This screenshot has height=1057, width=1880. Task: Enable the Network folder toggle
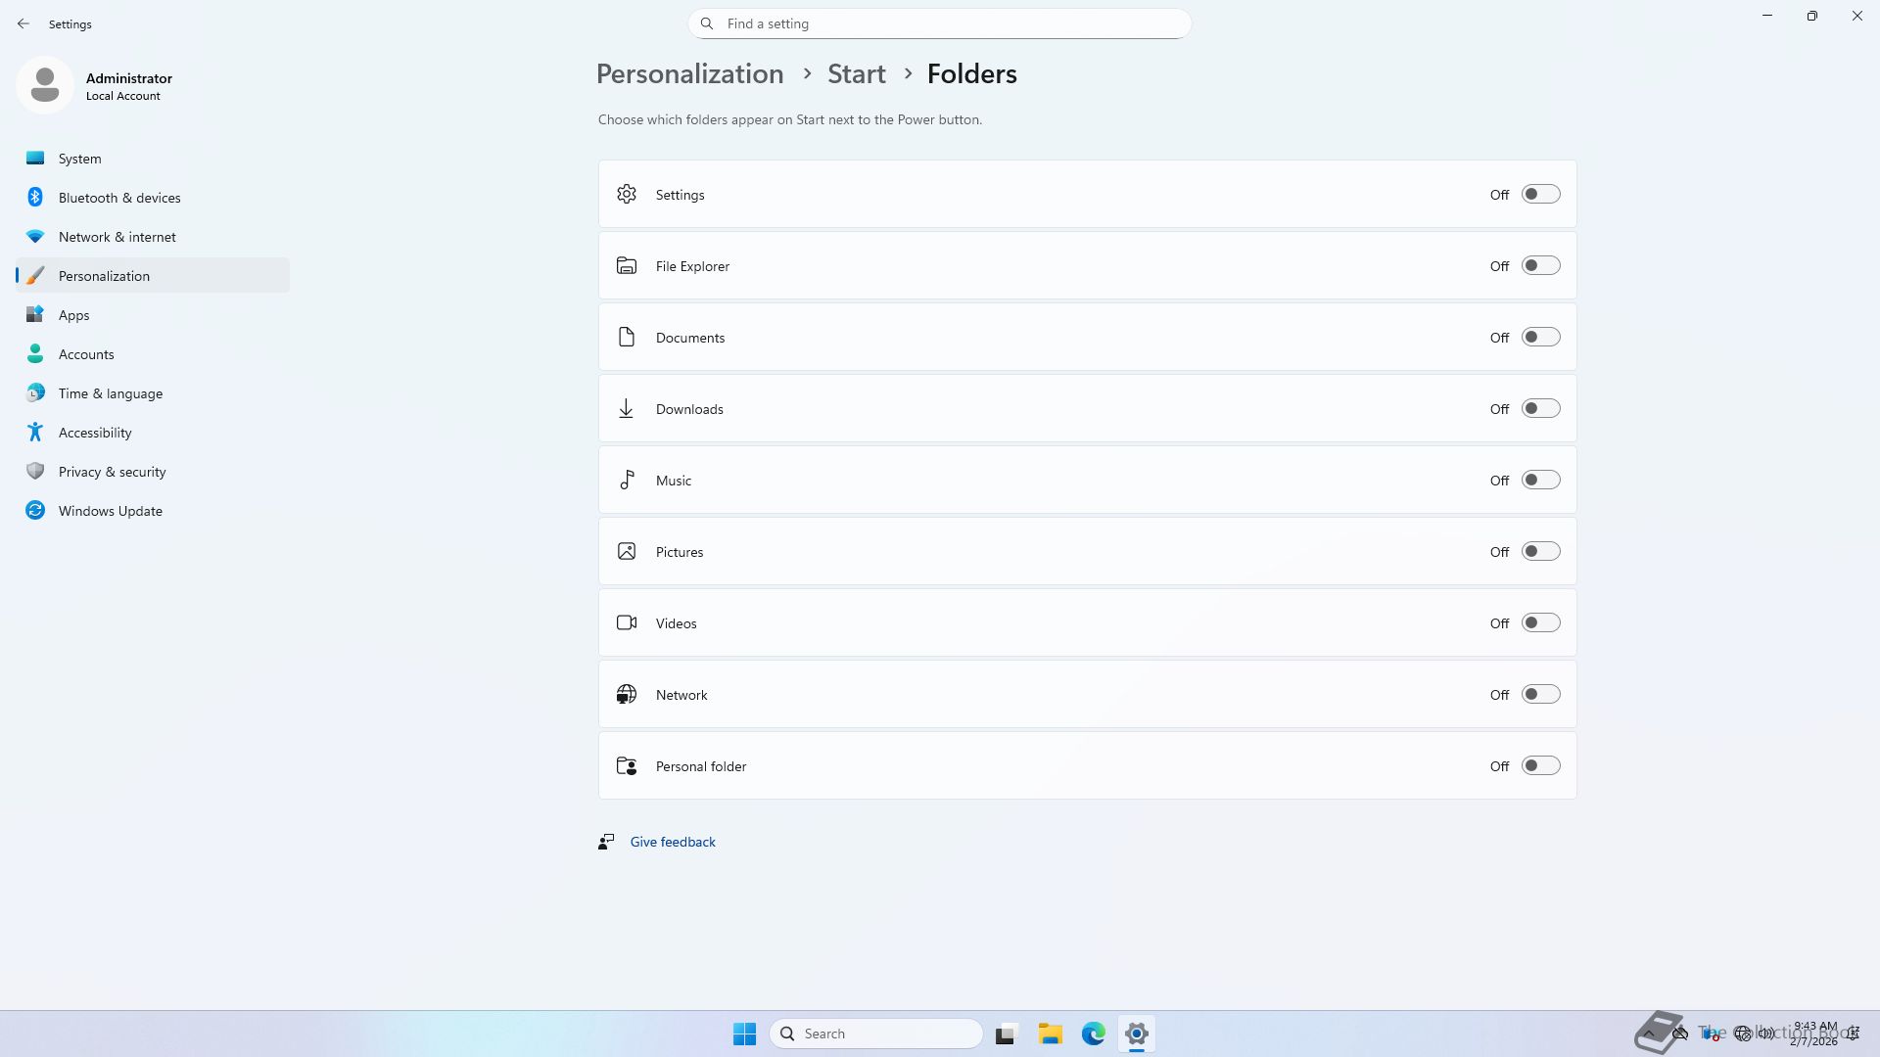[x=1540, y=695]
